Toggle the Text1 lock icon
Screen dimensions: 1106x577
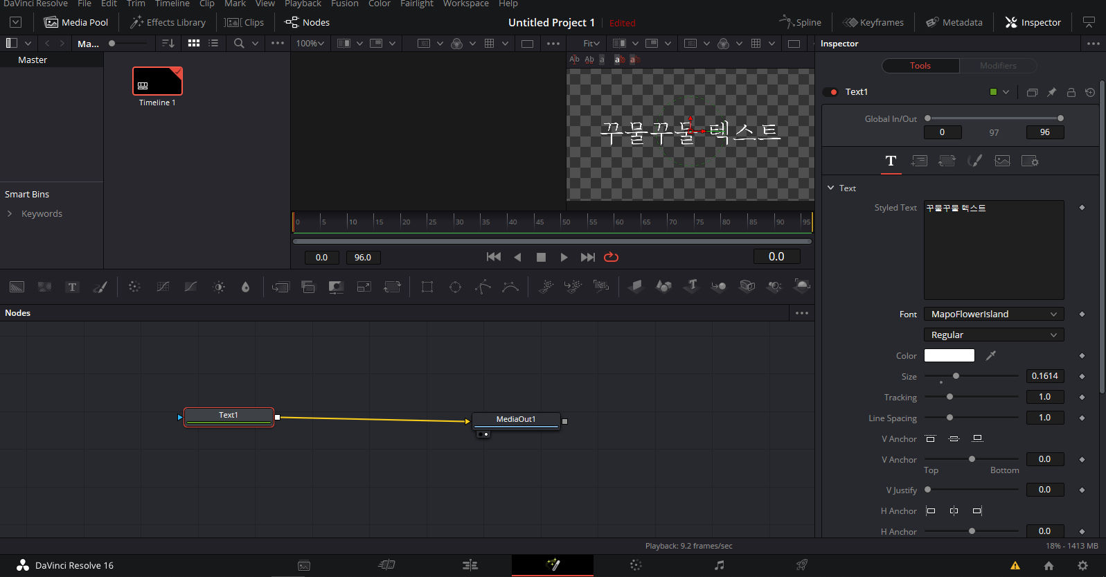(1071, 92)
